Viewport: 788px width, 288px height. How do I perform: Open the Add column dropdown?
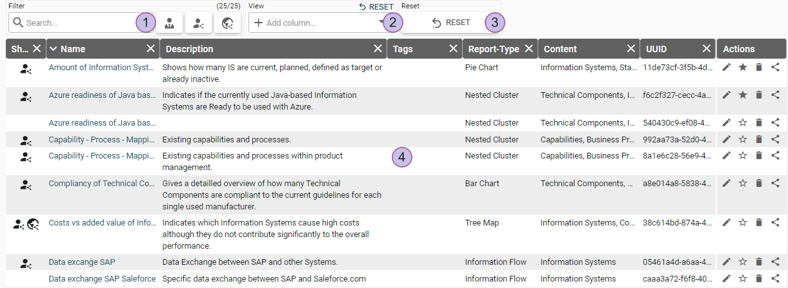[381, 23]
